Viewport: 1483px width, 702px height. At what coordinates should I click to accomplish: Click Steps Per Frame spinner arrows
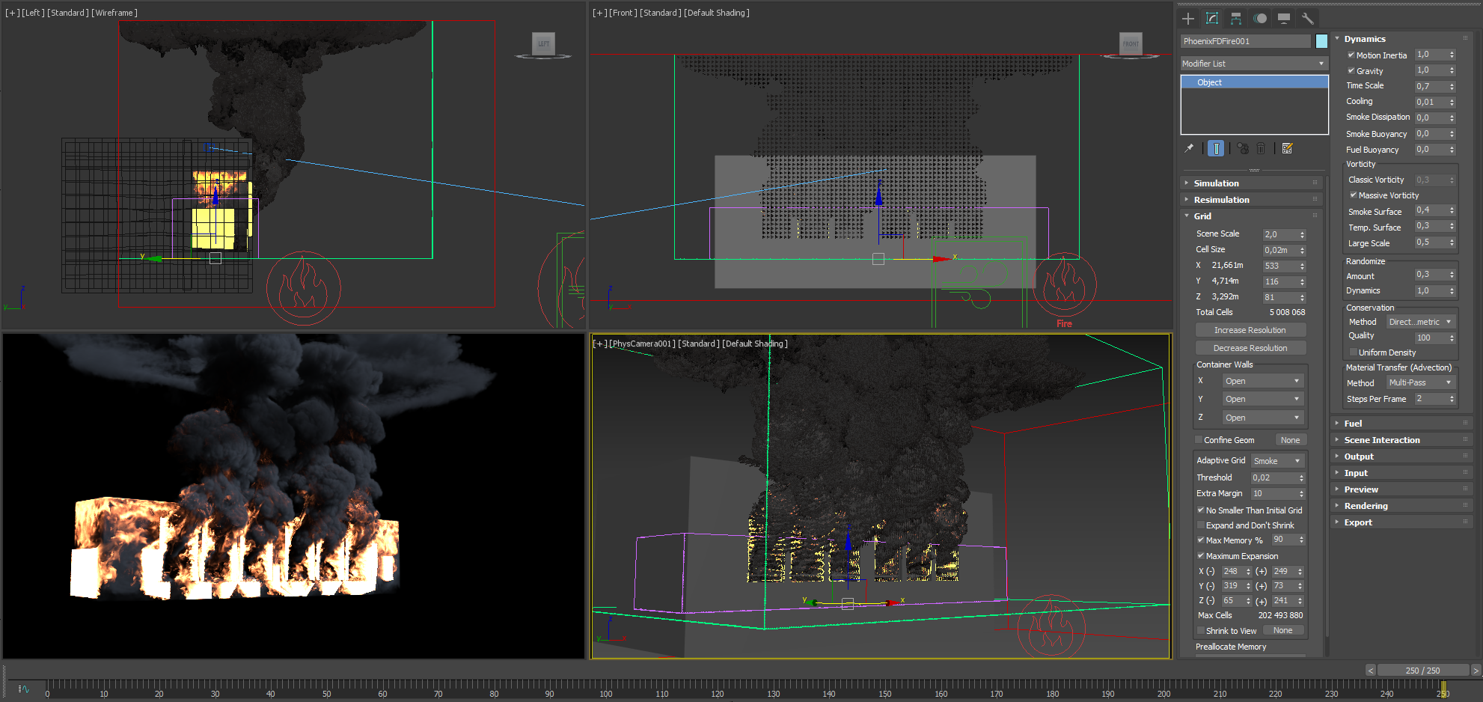[x=1452, y=399]
